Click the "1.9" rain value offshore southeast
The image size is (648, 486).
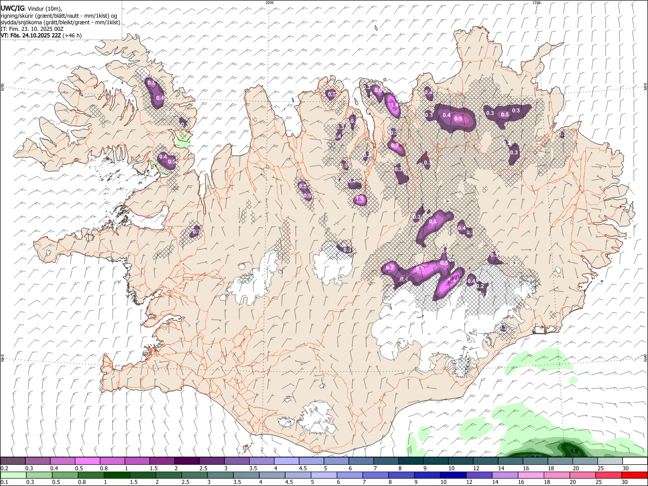tap(574, 451)
